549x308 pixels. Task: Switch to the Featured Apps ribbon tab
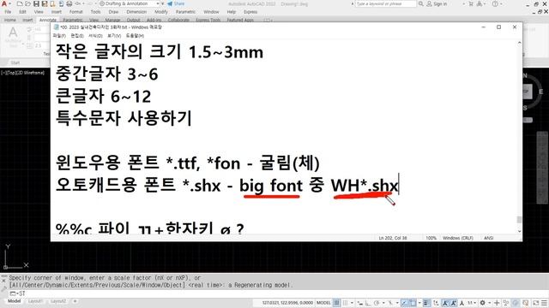[x=240, y=20]
